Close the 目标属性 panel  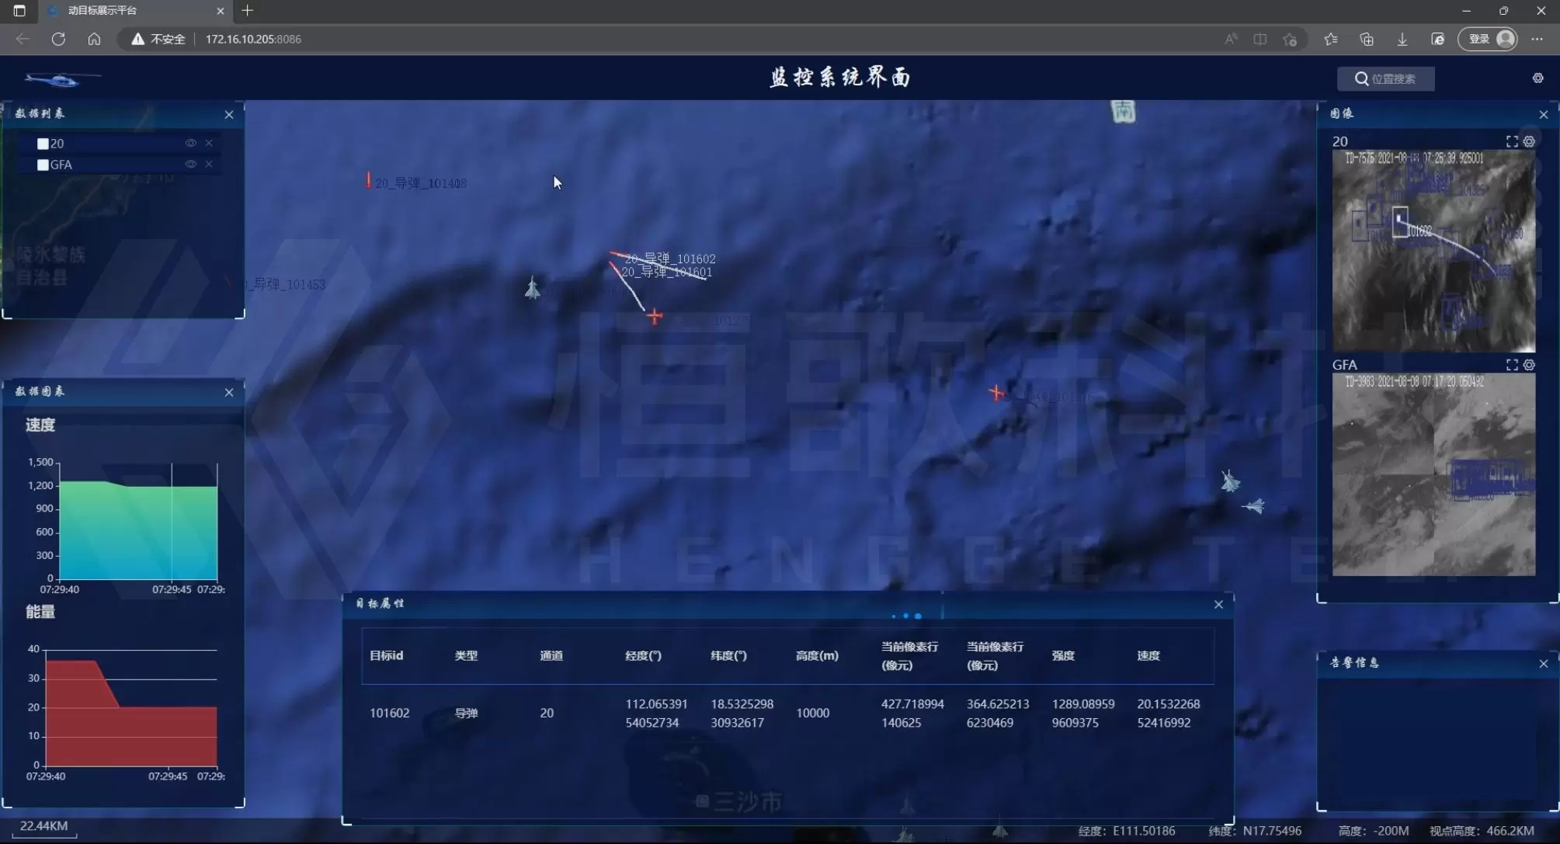click(x=1218, y=604)
